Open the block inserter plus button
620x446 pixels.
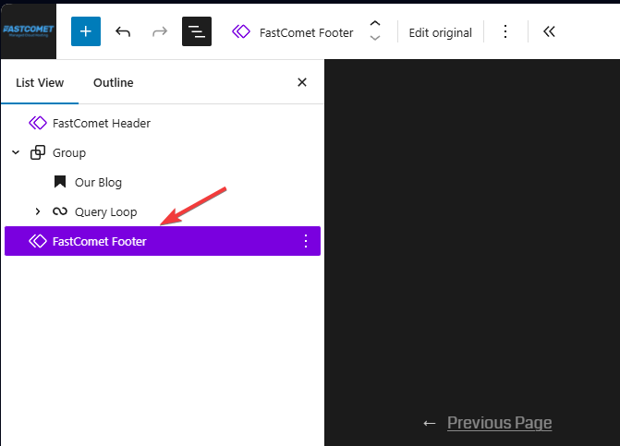86,31
